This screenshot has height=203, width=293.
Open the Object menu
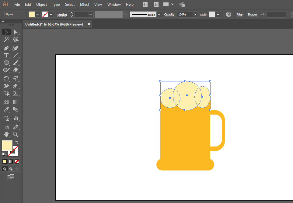coord(41,5)
